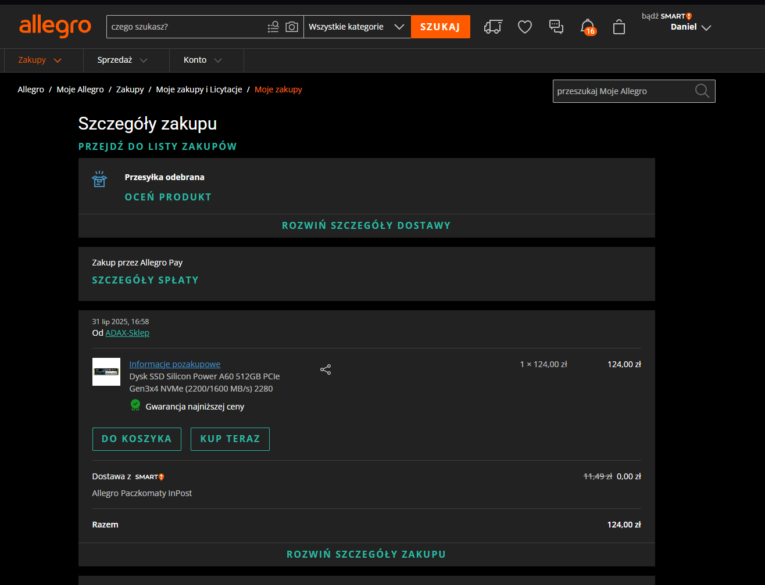Open favorites heart icon

(525, 27)
